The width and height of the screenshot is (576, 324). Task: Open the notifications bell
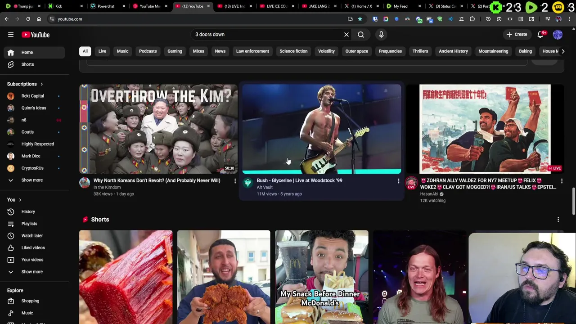tap(540, 35)
